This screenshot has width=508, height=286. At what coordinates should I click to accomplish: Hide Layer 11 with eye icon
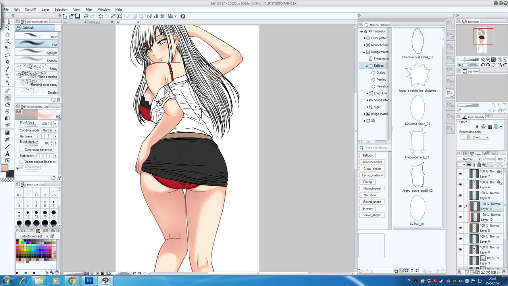click(x=460, y=206)
